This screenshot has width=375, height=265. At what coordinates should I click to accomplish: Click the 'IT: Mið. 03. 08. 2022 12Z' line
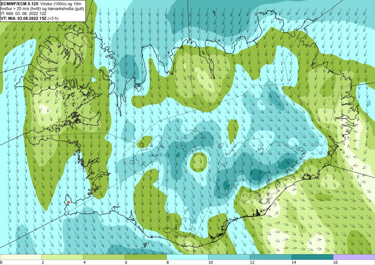[23, 13]
